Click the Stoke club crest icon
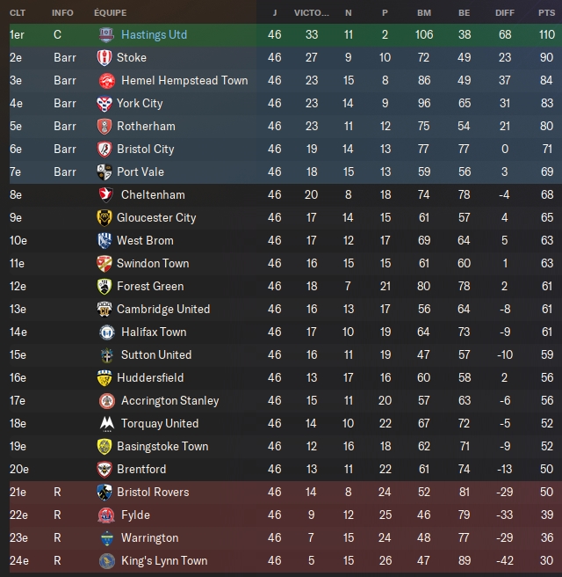The image size is (562, 577). point(104,57)
